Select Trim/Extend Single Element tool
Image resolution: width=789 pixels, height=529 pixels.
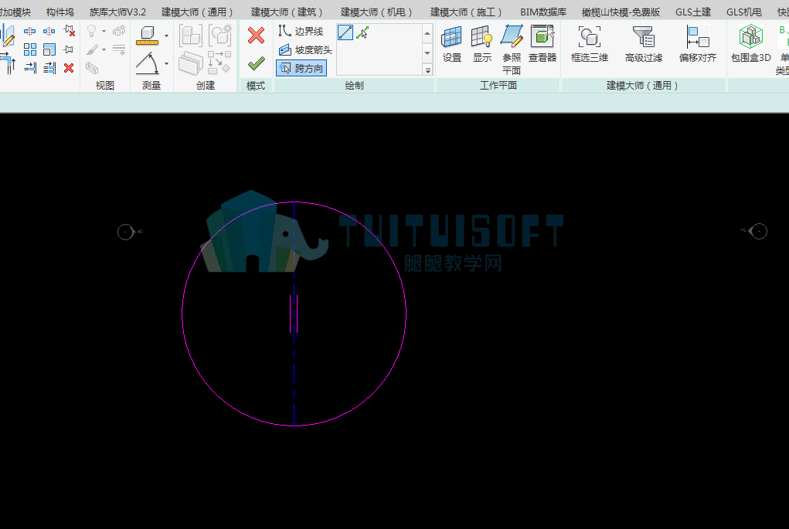click(29, 67)
